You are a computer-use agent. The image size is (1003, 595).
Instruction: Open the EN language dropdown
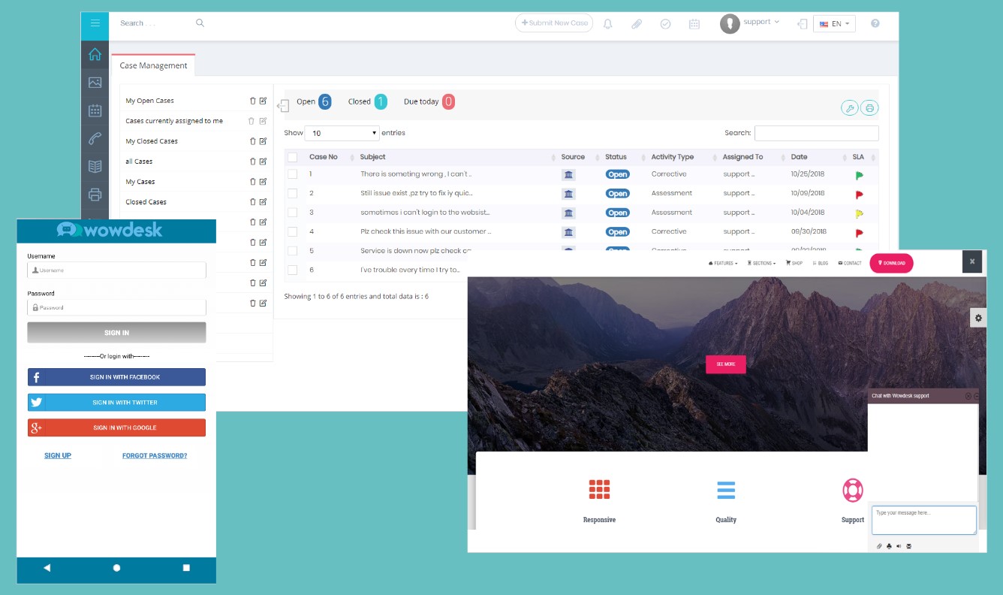(x=834, y=24)
